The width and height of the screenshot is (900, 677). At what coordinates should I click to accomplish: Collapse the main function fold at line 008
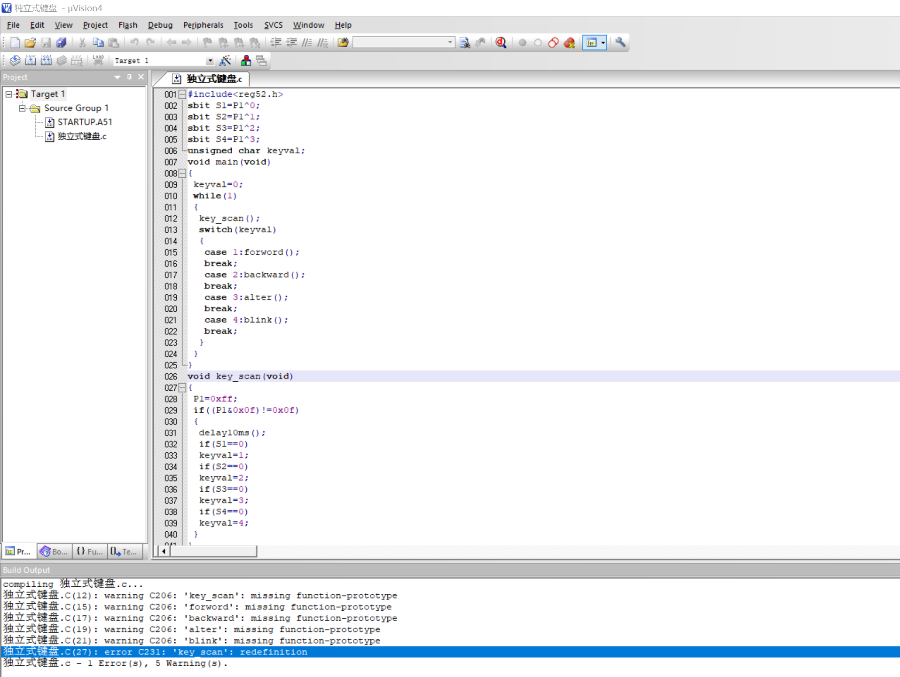click(182, 173)
